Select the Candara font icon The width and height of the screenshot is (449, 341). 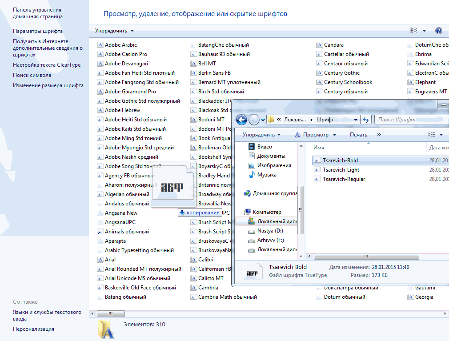(x=319, y=45)
